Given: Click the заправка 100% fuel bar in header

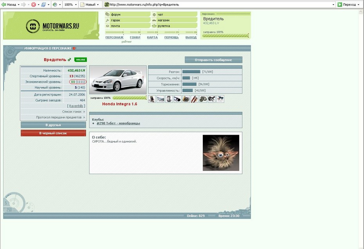Looking at the screenshot, I should (x=226, y=36).
